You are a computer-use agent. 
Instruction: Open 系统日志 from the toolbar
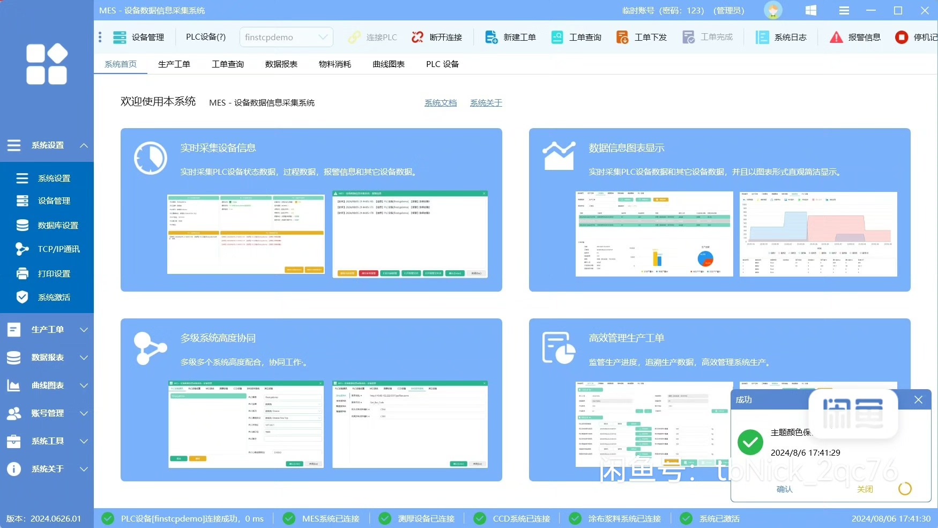762,37
